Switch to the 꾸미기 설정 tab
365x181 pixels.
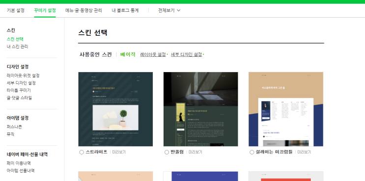[45, 10]
